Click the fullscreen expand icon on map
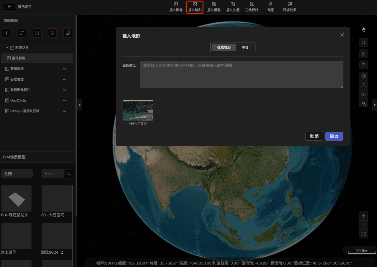 point(364,234)
